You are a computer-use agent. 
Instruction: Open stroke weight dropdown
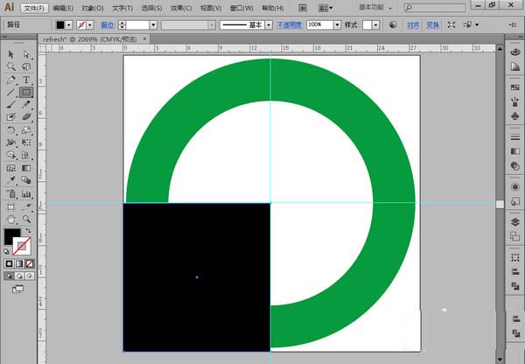153,24
